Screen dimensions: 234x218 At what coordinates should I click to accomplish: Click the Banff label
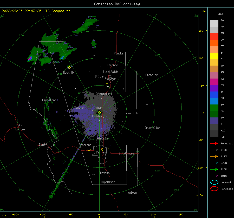43,144
